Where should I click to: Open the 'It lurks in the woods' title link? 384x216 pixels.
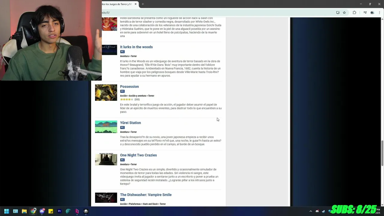pos(136,47)
